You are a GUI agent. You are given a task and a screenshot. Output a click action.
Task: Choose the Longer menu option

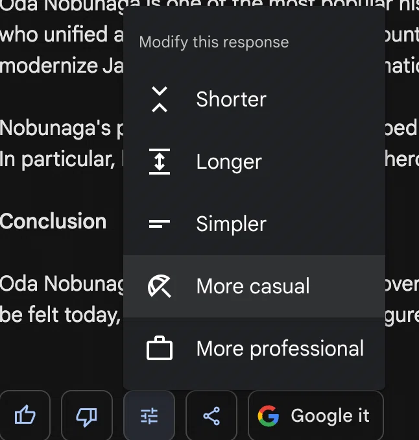(x=254, y=162)
